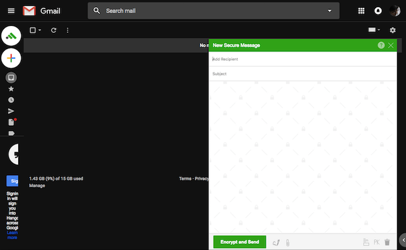The image size is (406, 250).
Task: Open Virtru help question mark
Action: (x=381, y=46)
